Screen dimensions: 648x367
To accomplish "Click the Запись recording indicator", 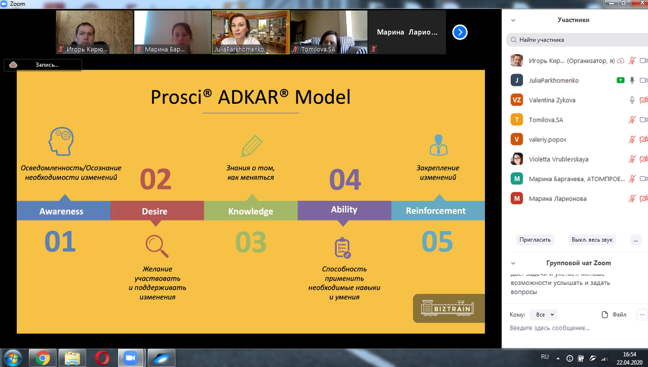I will (43, 65).
